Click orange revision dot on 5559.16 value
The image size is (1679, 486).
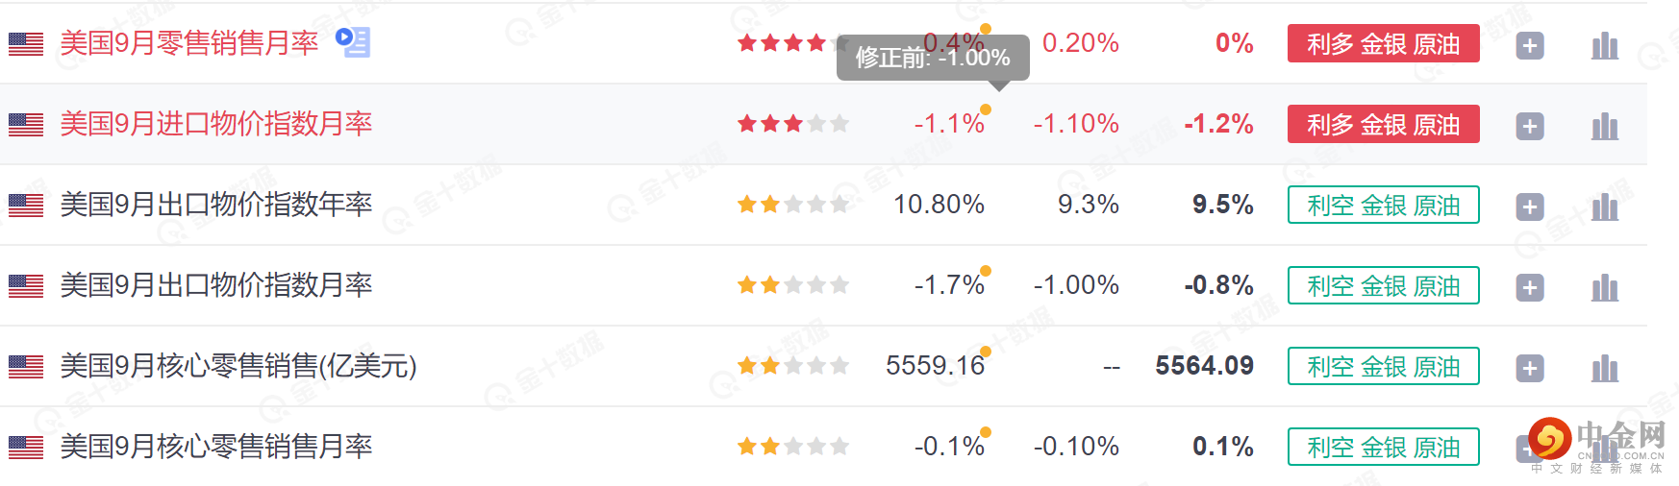986,352
